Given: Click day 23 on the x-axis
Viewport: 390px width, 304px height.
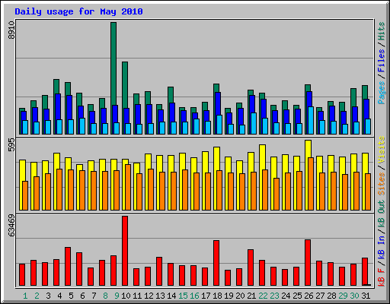Looking at the screenshot, I should coord(274,296).
